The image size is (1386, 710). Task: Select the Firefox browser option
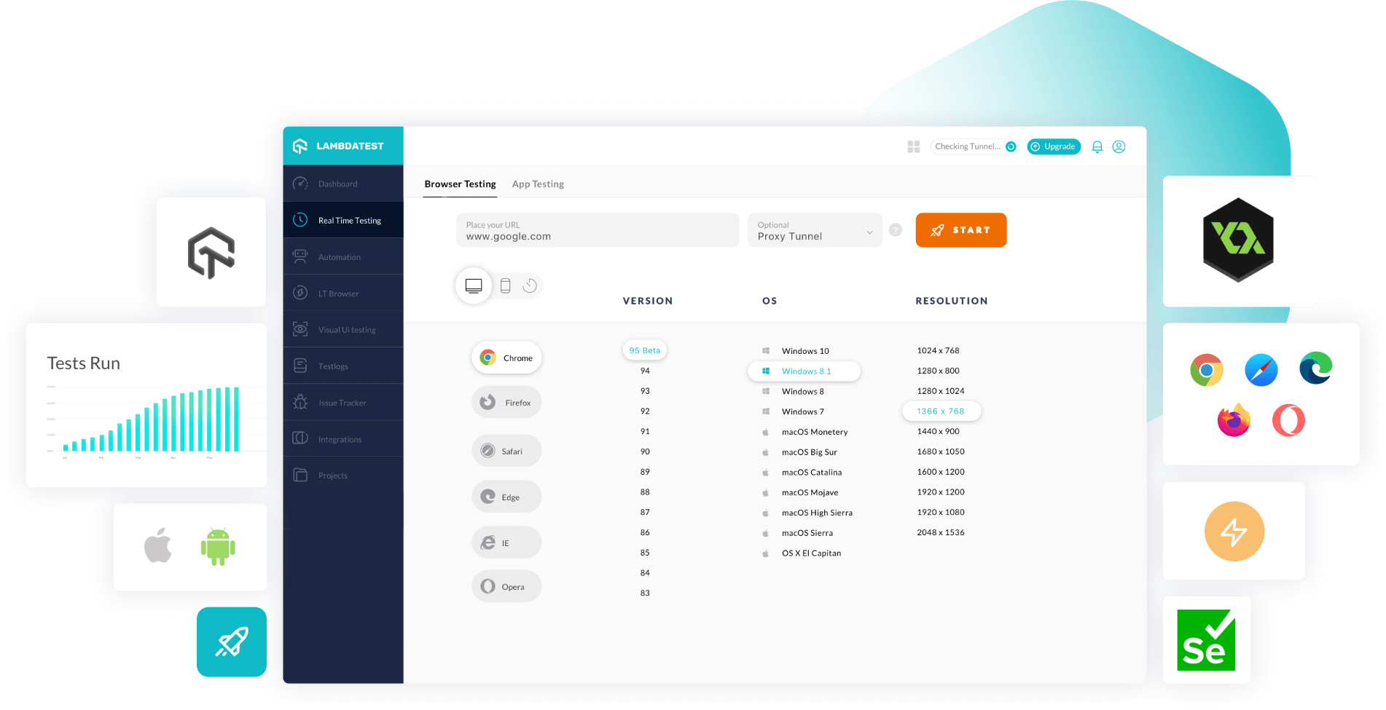(x=506, y=402)
